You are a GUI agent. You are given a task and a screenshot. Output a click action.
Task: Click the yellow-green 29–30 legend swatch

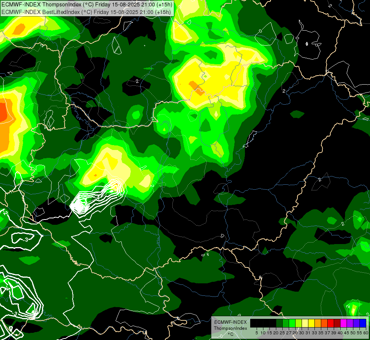point(299,323)
